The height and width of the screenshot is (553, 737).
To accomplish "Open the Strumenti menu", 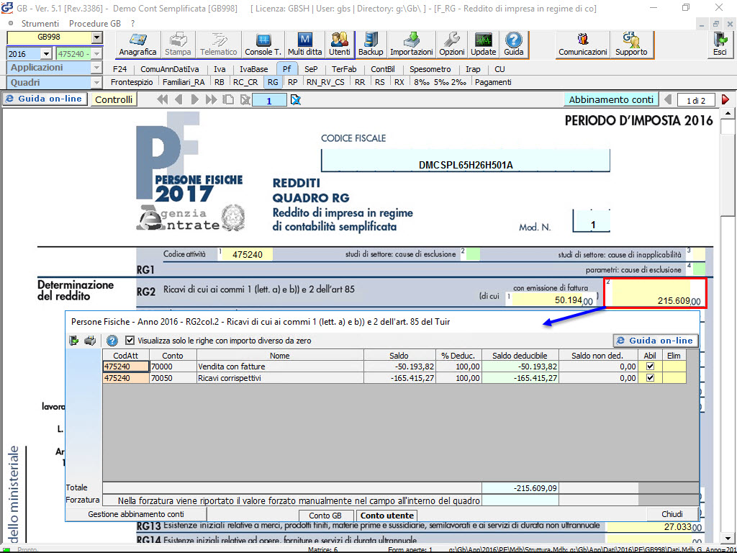I will click(40, 24).
